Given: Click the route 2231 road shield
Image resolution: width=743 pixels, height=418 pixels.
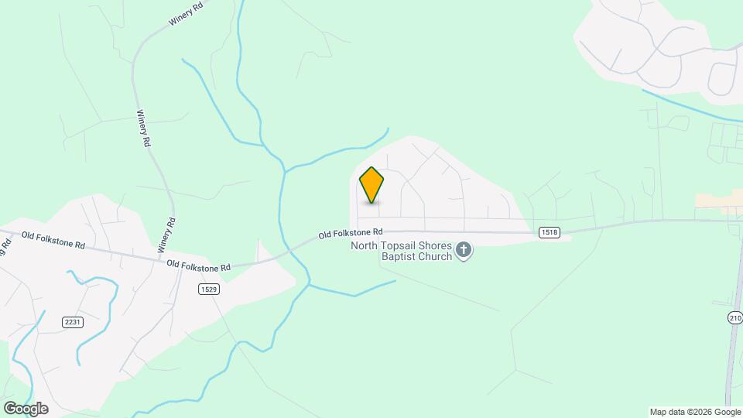Looking at the screenshot, I should tap(73, 322).
